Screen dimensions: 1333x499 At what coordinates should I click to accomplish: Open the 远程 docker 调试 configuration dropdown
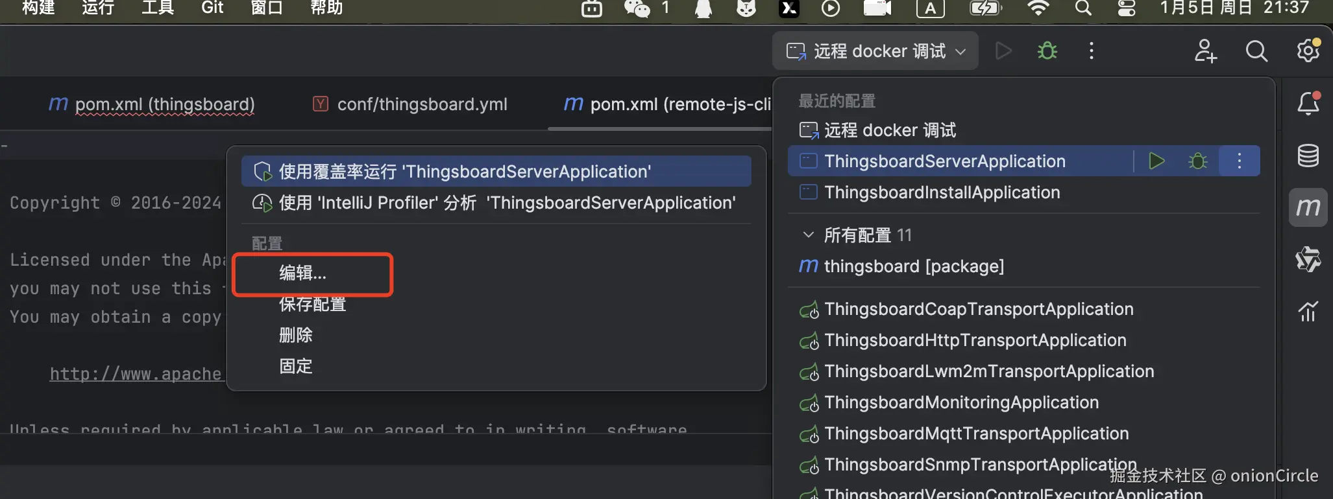coord(875,51)
